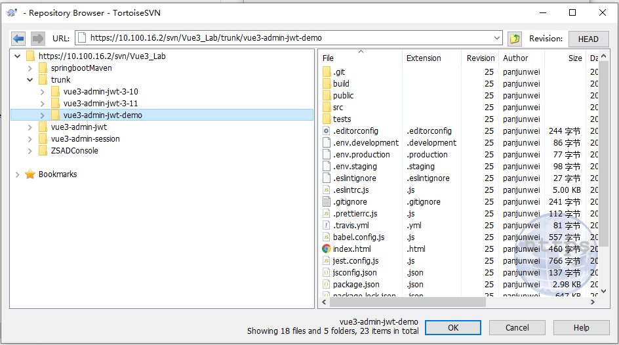Confirm with the OK button
The width and height of the screenshot is (619, 345).
(x=453, y=328)
